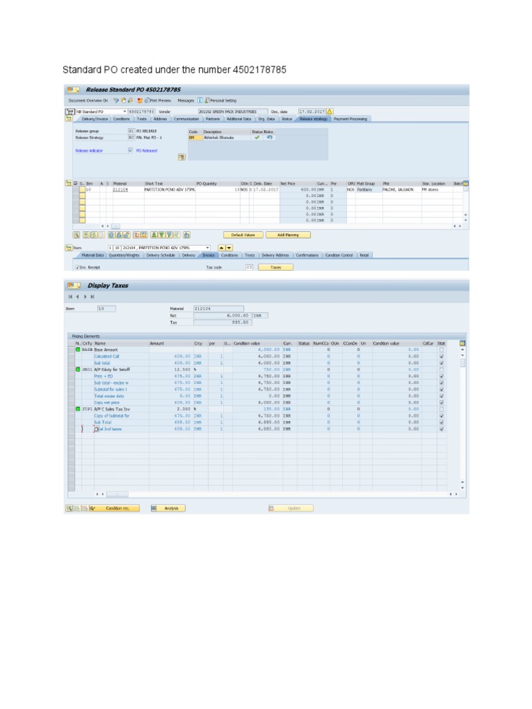Viewport: 532px width, 709px height.
Task: Click the item table horizontal scrollbar
Action: (x=116, y=226)
